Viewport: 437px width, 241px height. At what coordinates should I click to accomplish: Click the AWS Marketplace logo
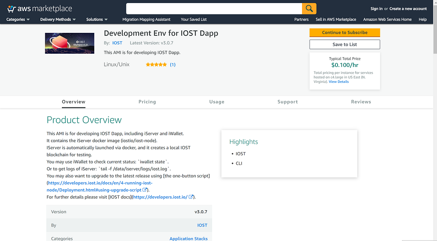tap(39, 9)
